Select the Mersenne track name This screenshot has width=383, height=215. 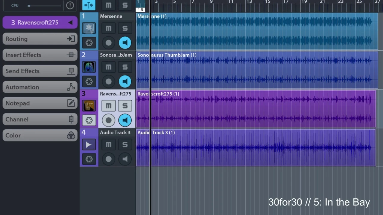(111, 16)
